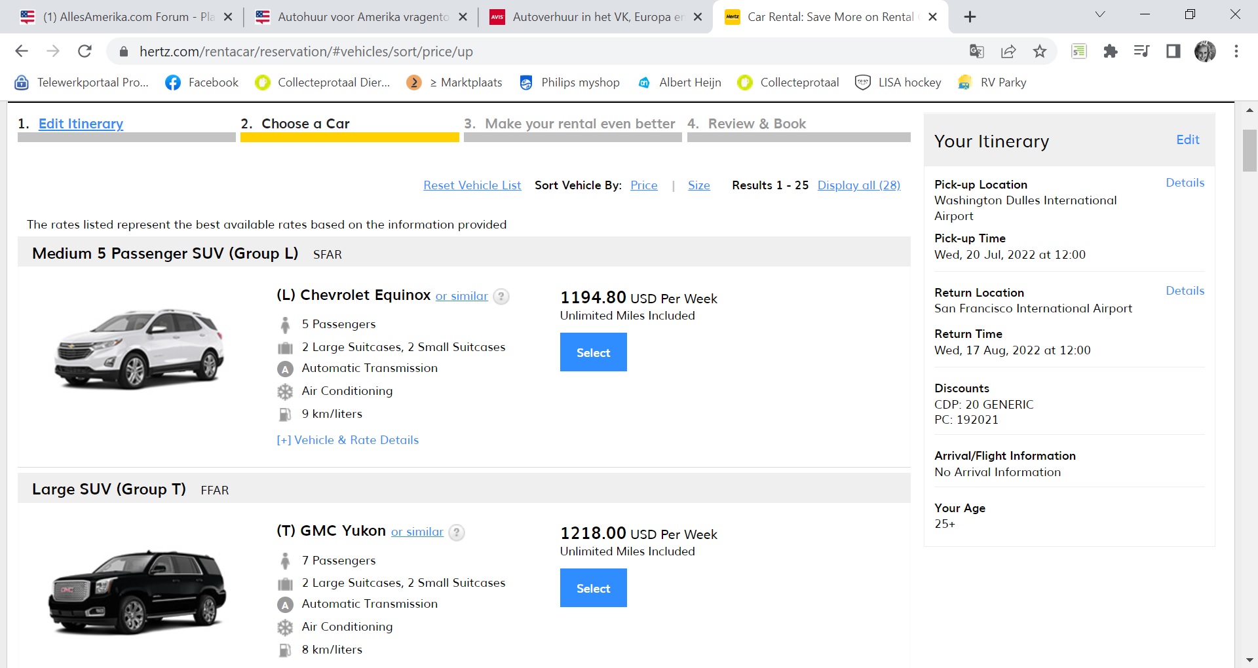Switch to the Avis Autoverhuur tab

click(596, 17)
